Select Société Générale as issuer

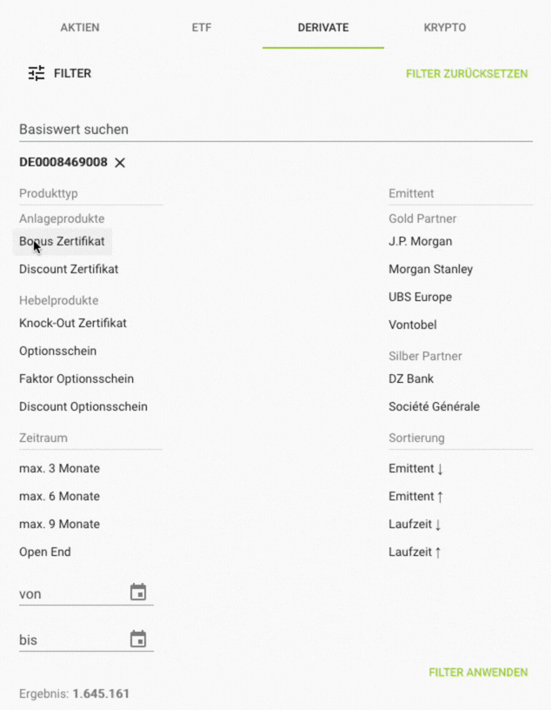(434, 407)
